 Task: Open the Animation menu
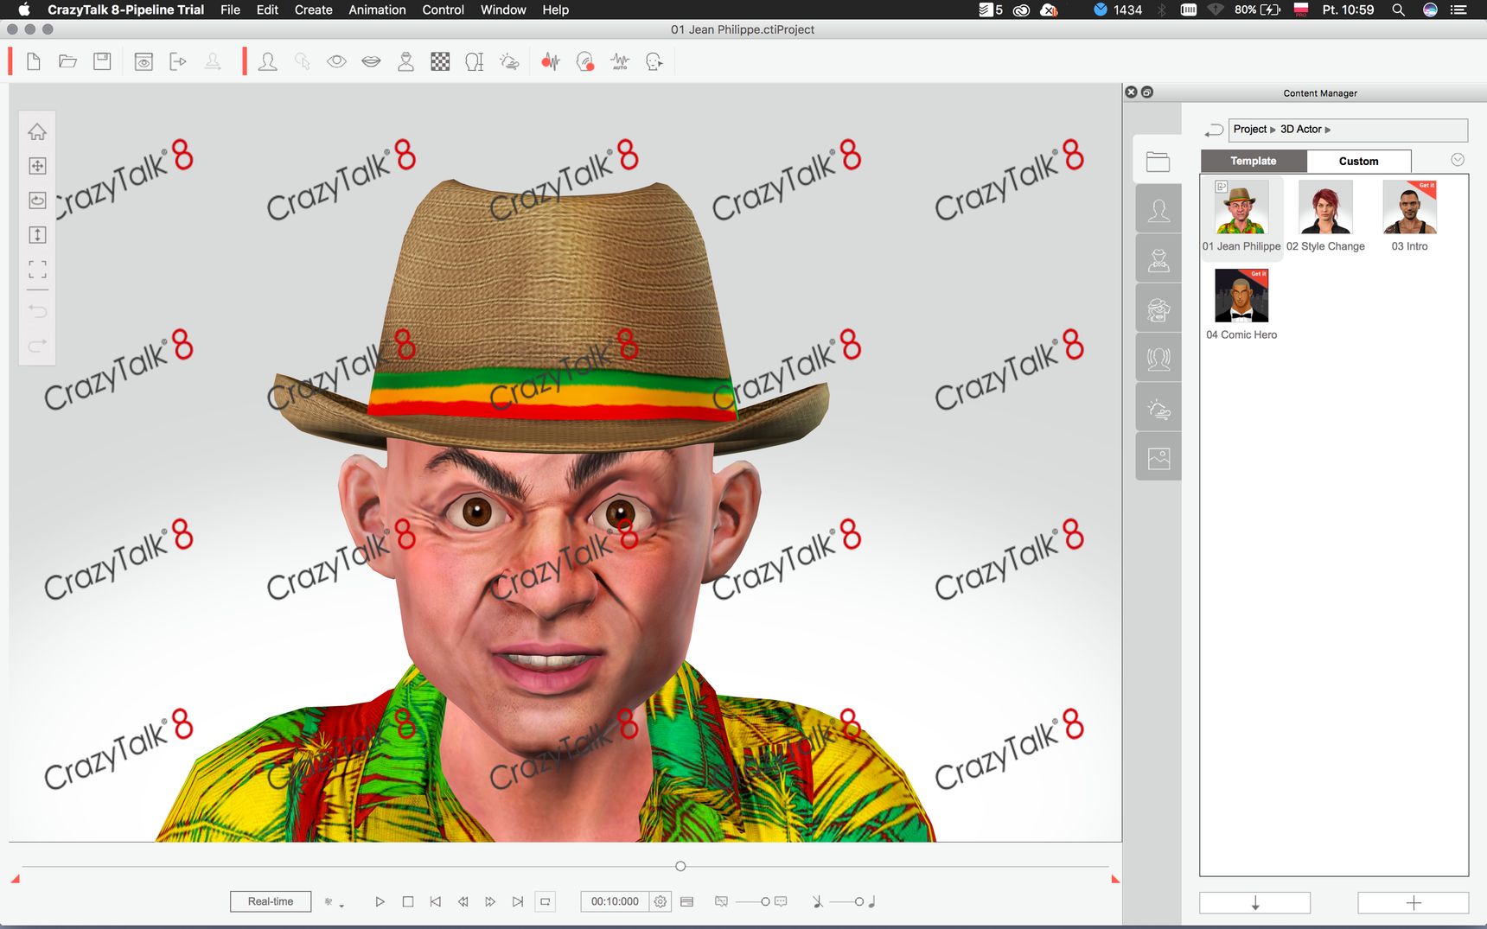coord(377,10)
